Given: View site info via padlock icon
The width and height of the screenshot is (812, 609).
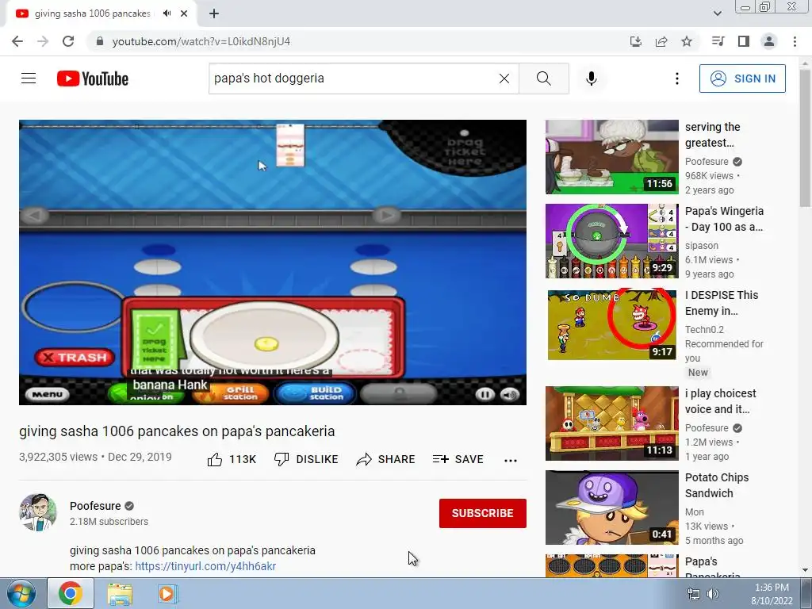Looking at the screenshot, I should pyautogui.click(x=100, y=41).
